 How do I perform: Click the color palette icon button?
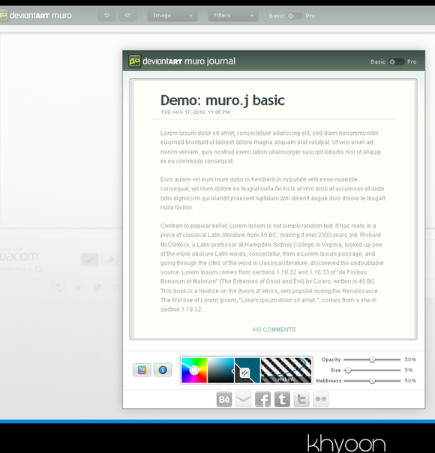coord(142,370)
